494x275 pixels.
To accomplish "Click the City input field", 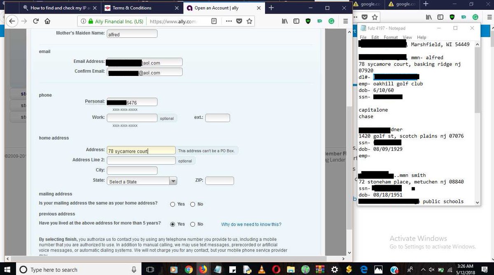I will coord(132,170).
